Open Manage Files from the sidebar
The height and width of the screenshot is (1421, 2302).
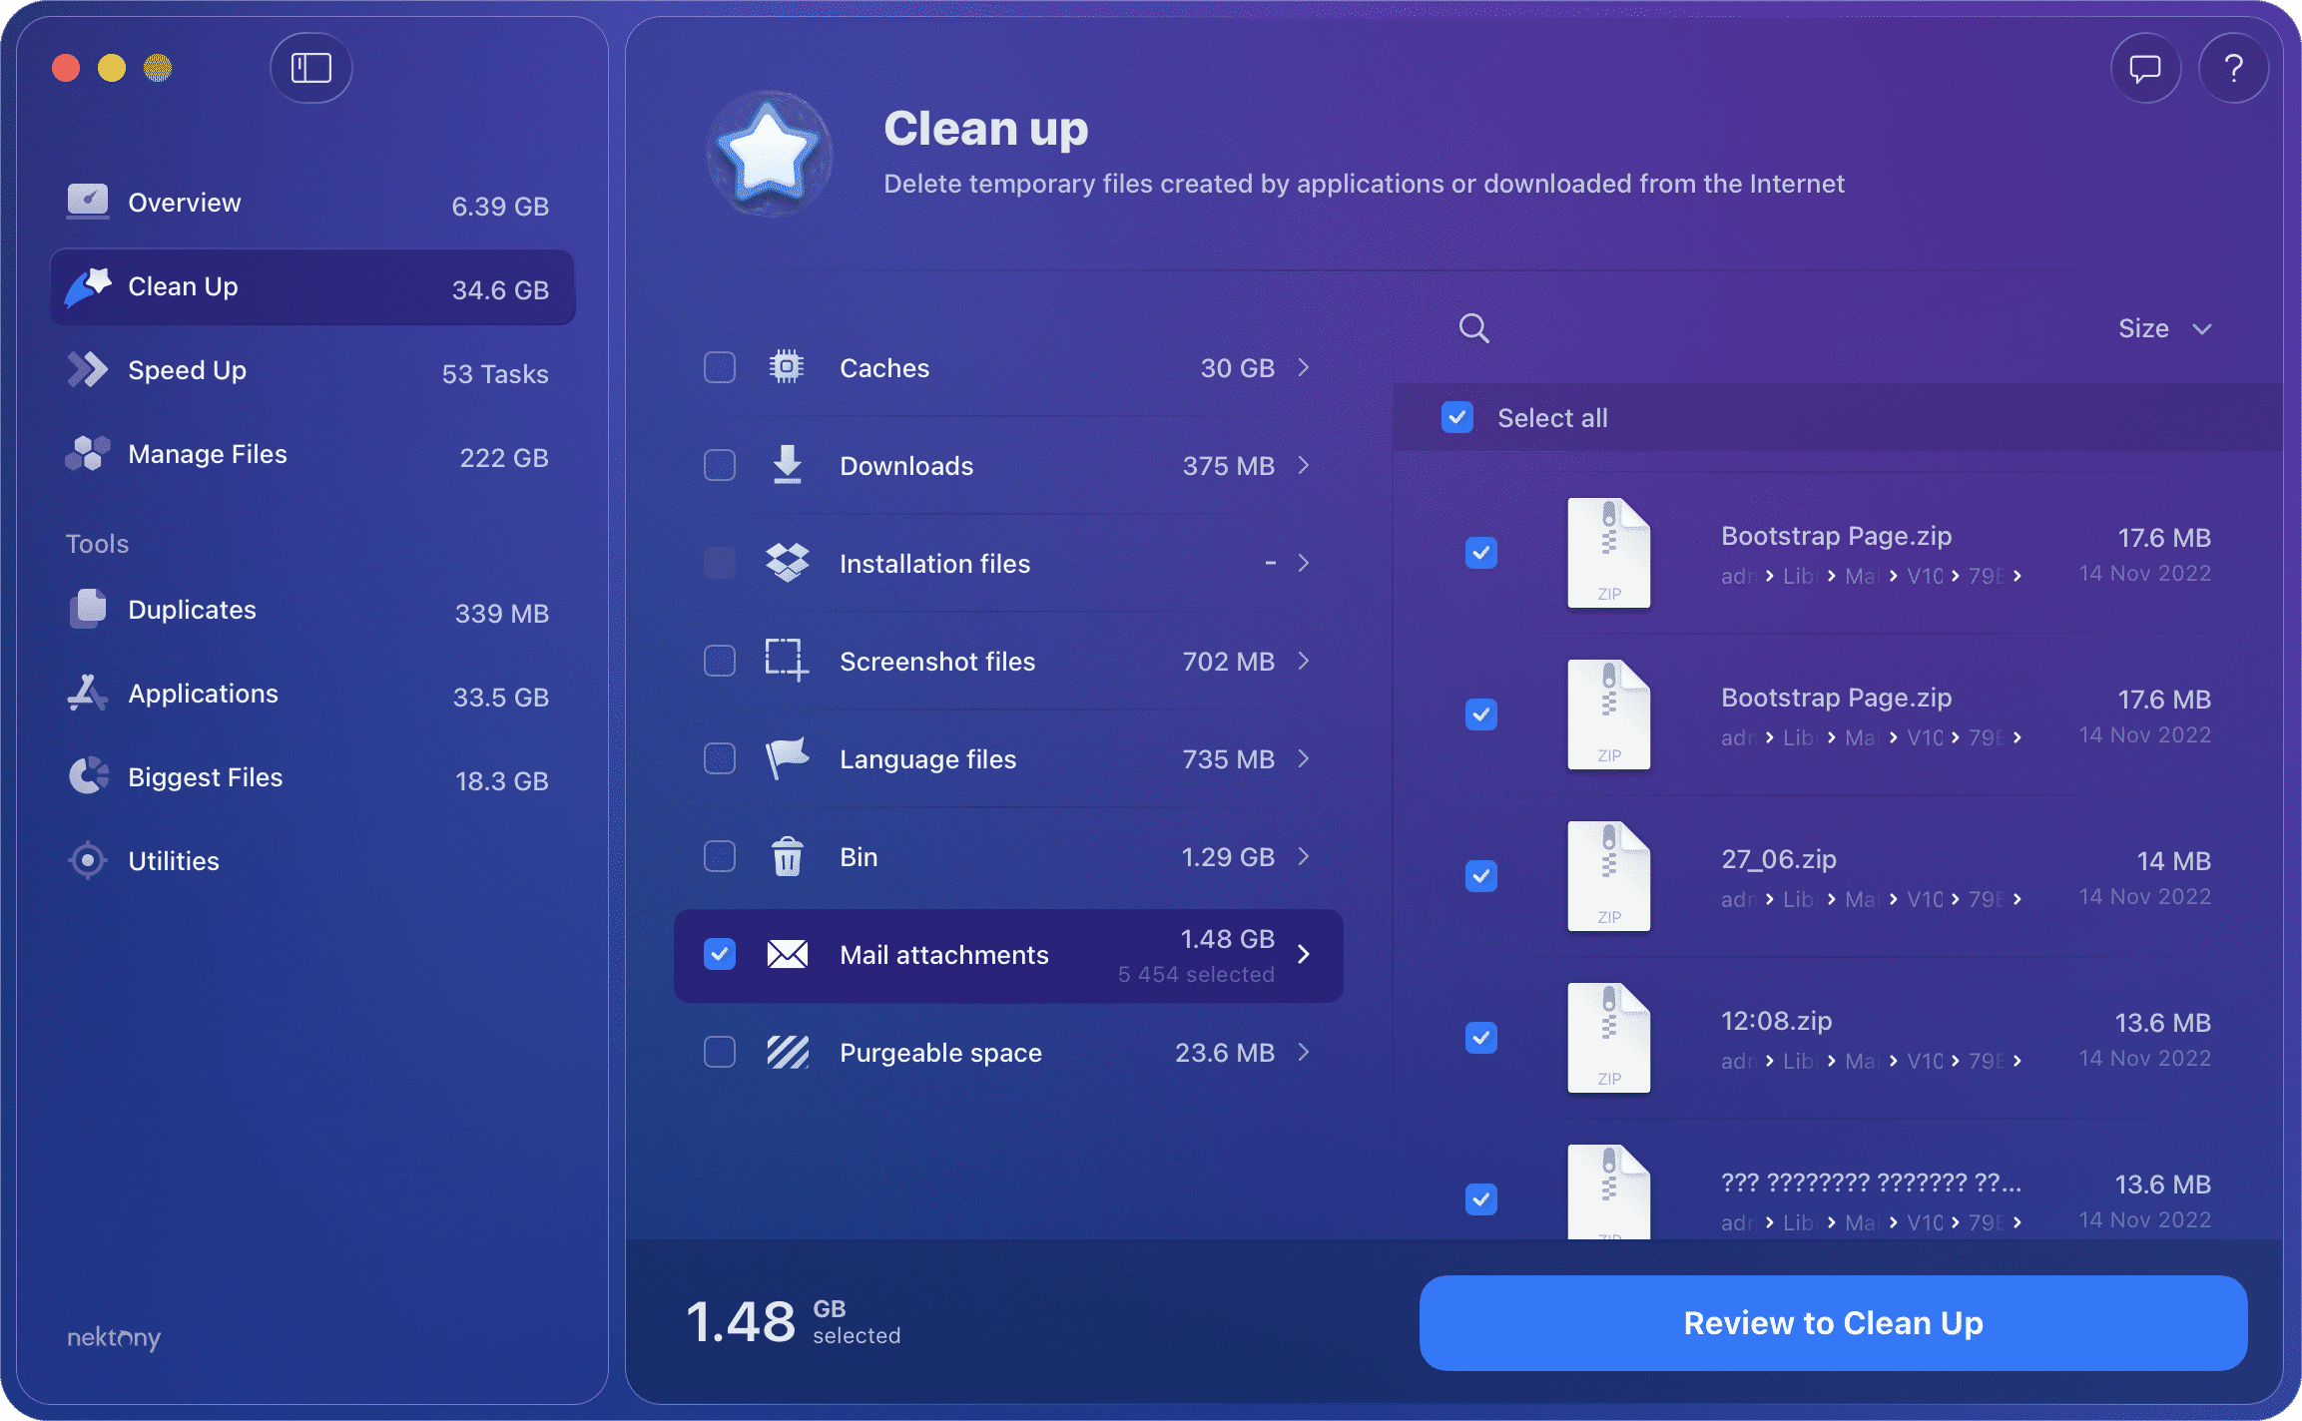point(207,454)
